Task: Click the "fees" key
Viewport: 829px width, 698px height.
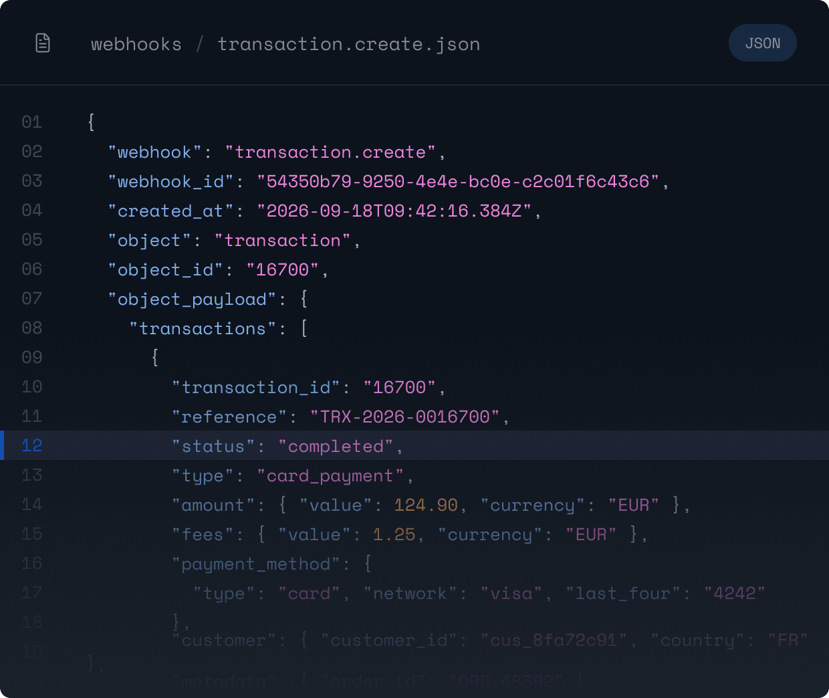Action: pos(203,535)
